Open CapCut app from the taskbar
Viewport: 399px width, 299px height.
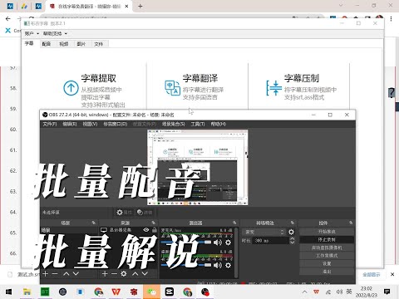click(x=170, y=292)
